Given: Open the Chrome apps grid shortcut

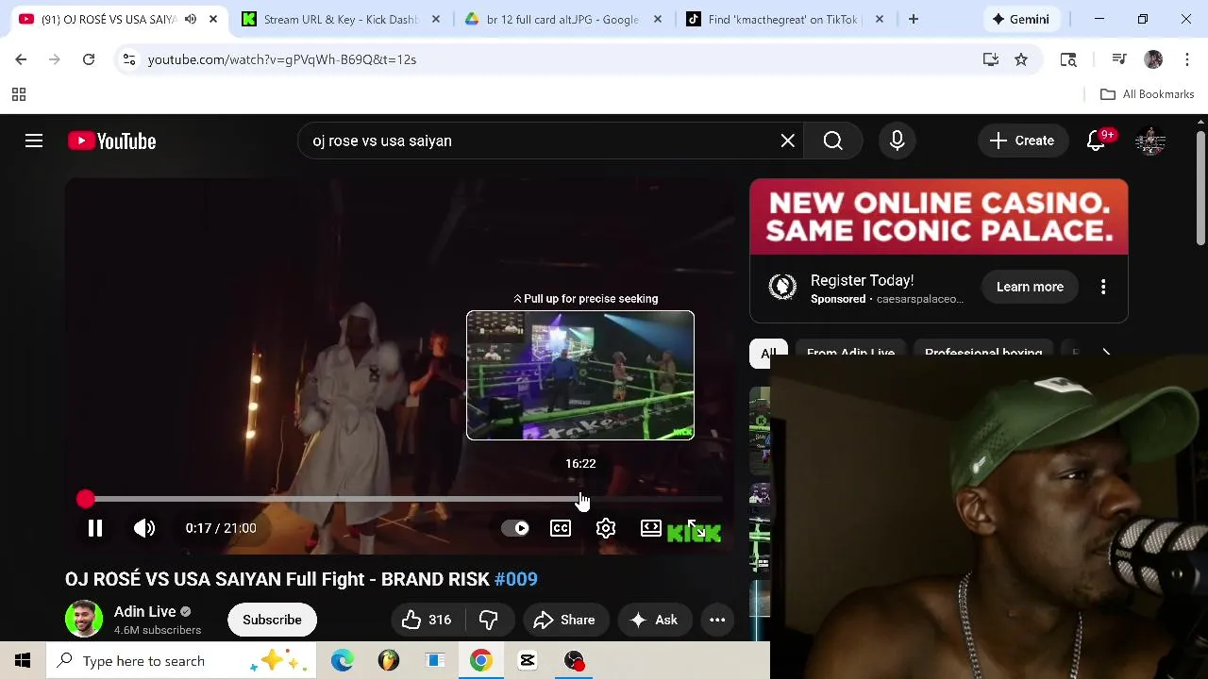Looking at the screenshot, I should [18, 94].
